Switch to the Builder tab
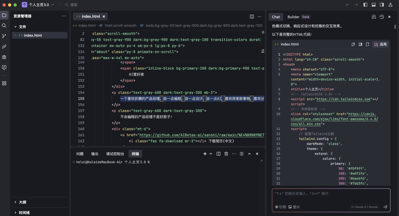The width and height of the screenshot is (399, 216). click(298, 17)
